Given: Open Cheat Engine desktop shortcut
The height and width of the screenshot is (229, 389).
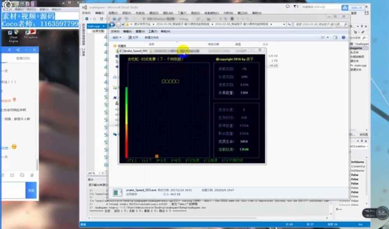Looking at the screenshot, I should point(13,36).
